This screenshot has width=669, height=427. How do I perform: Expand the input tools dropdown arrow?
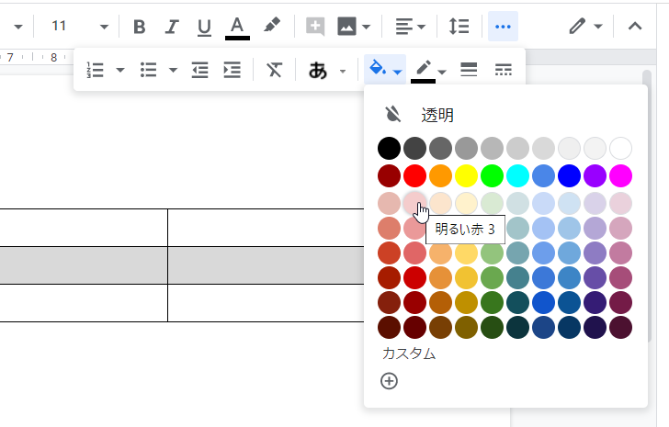[x=343, y=72]
